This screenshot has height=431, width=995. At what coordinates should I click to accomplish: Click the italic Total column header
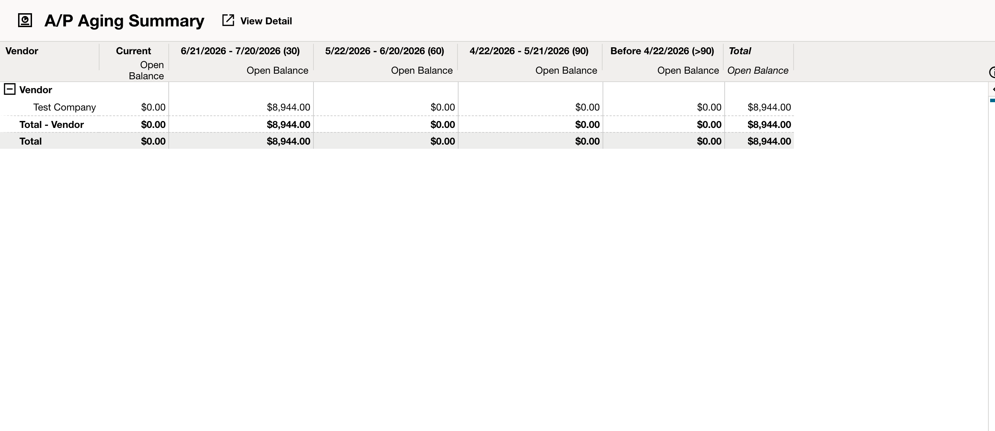click(740, 51)
